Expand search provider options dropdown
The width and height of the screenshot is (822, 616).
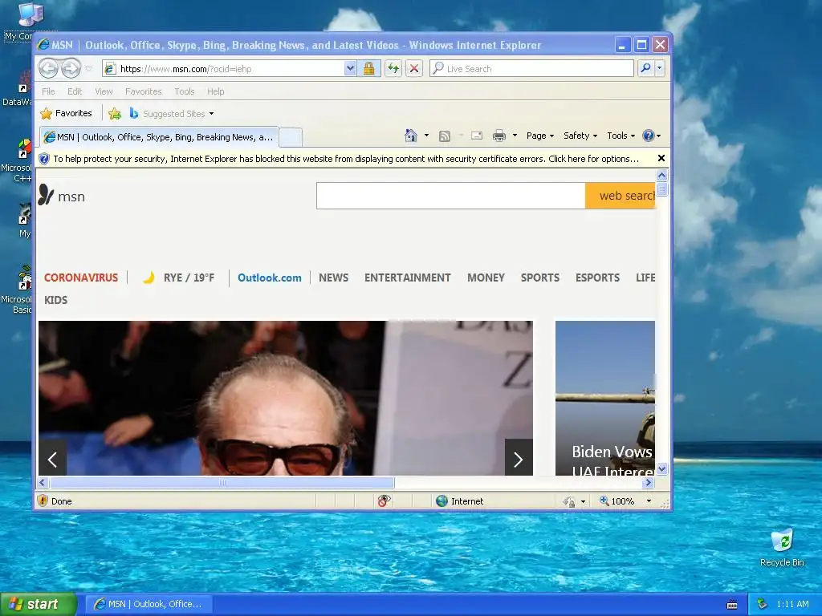pos(660,68)
